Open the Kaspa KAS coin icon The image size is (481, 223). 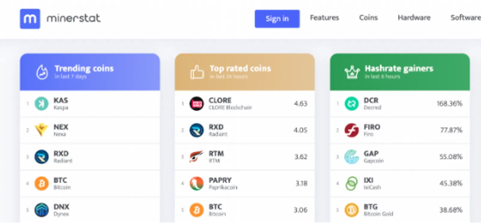click(x=41, y=104)
